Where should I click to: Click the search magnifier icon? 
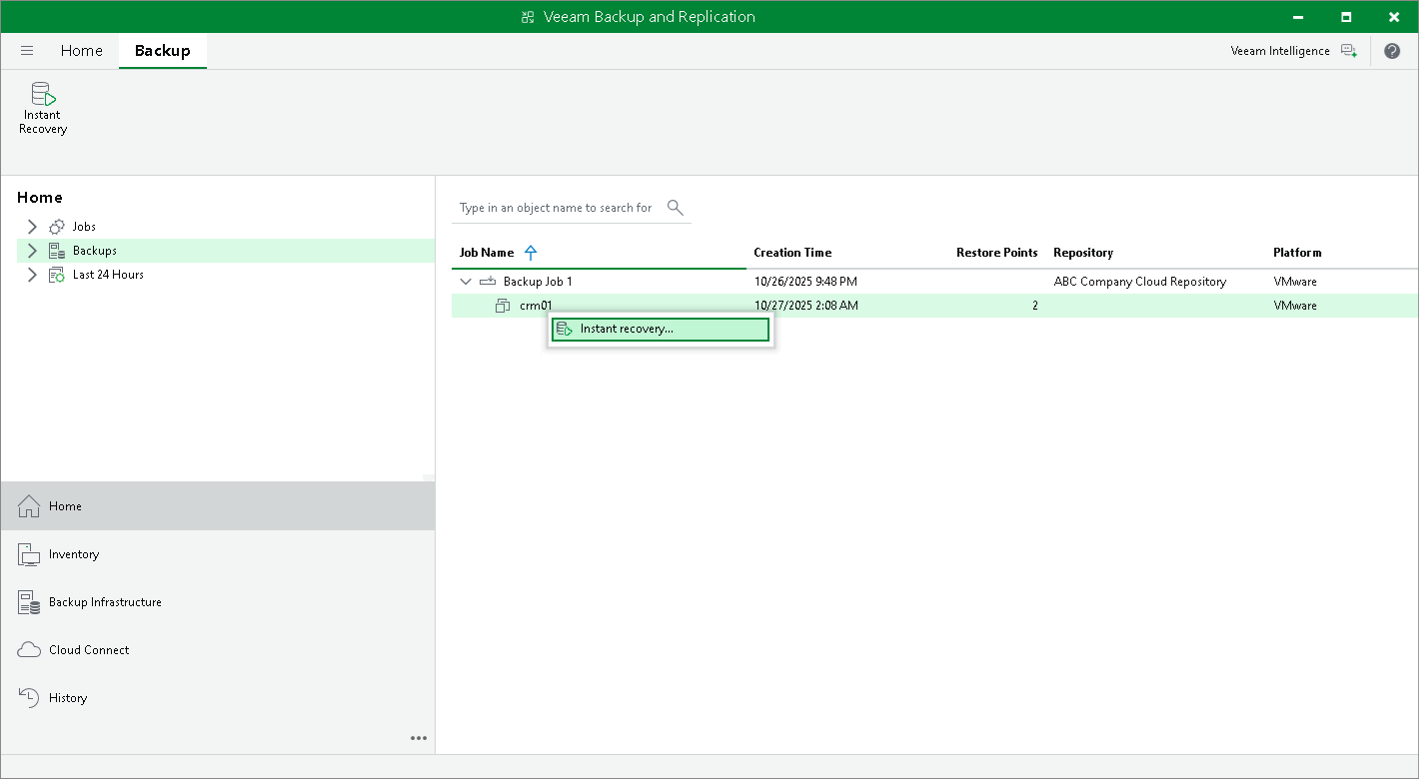(x=676, y=208)
